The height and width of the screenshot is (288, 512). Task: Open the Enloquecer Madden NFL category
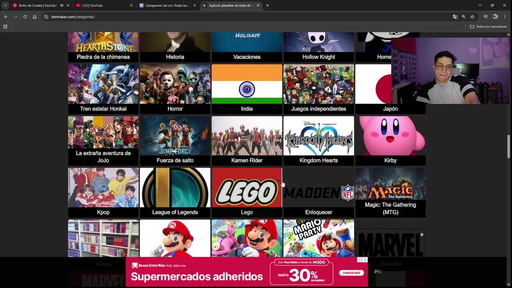[318, 192]
